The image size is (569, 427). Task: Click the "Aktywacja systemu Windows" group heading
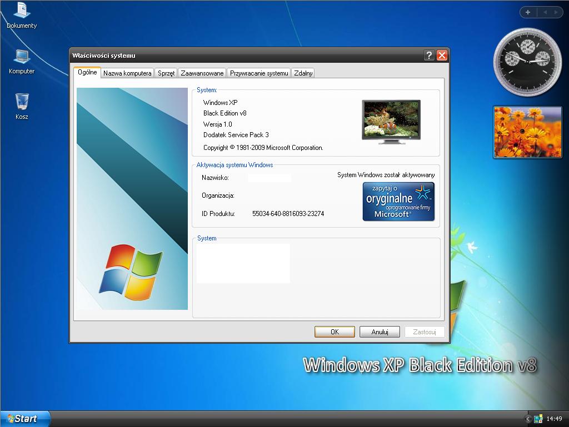pos(234,165)
